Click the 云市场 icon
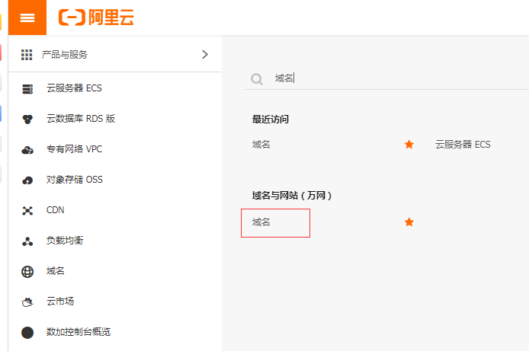This screenshot has width=529, height=351. [27, 302]
